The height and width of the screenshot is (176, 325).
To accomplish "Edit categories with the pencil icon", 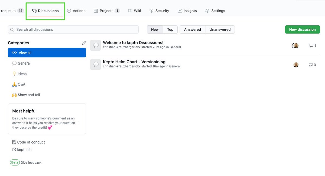I will [84, 43].
